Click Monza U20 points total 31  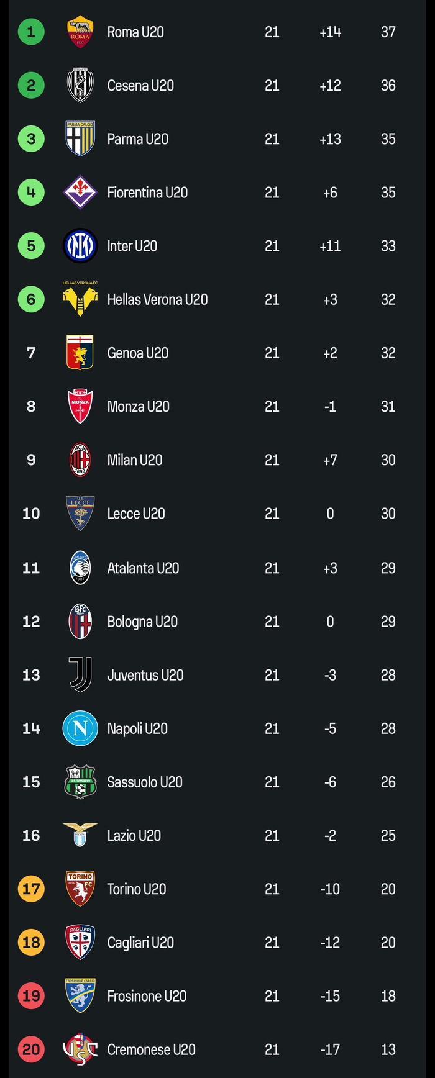coord(388,406)
